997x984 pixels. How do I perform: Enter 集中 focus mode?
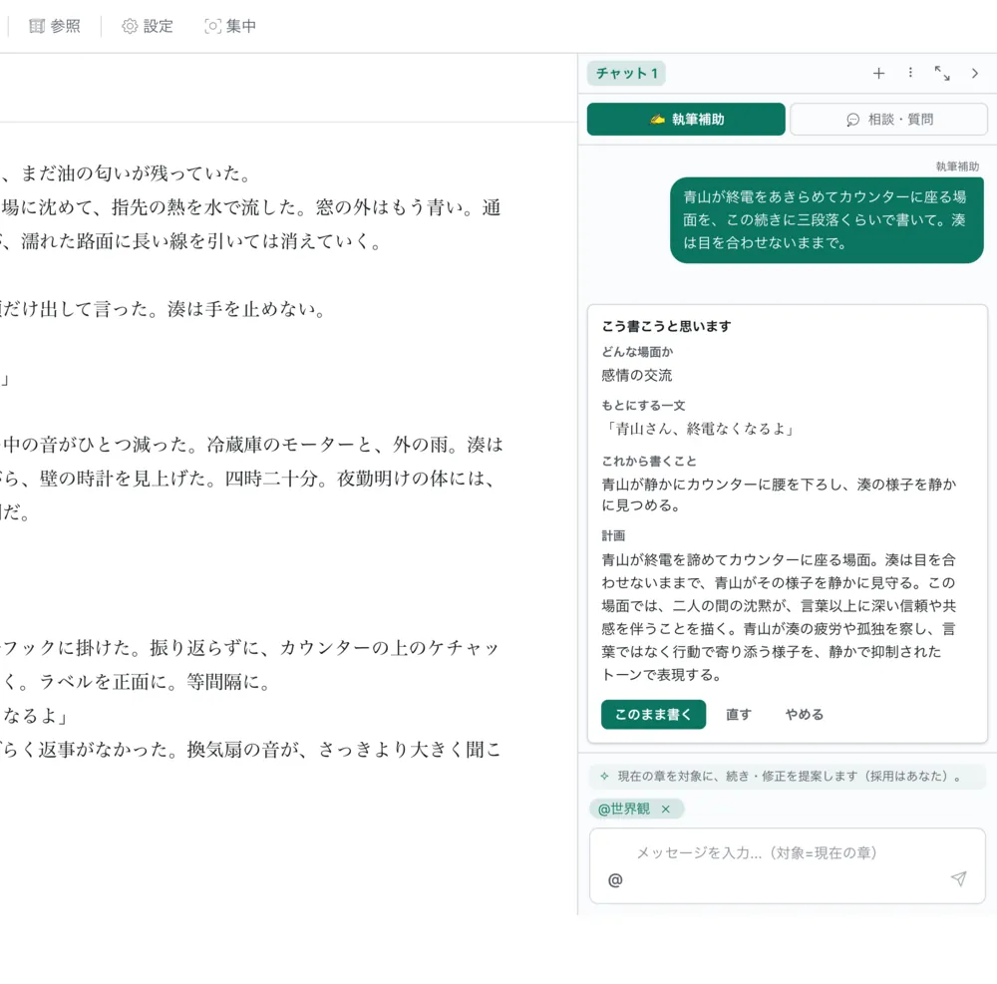230,26
